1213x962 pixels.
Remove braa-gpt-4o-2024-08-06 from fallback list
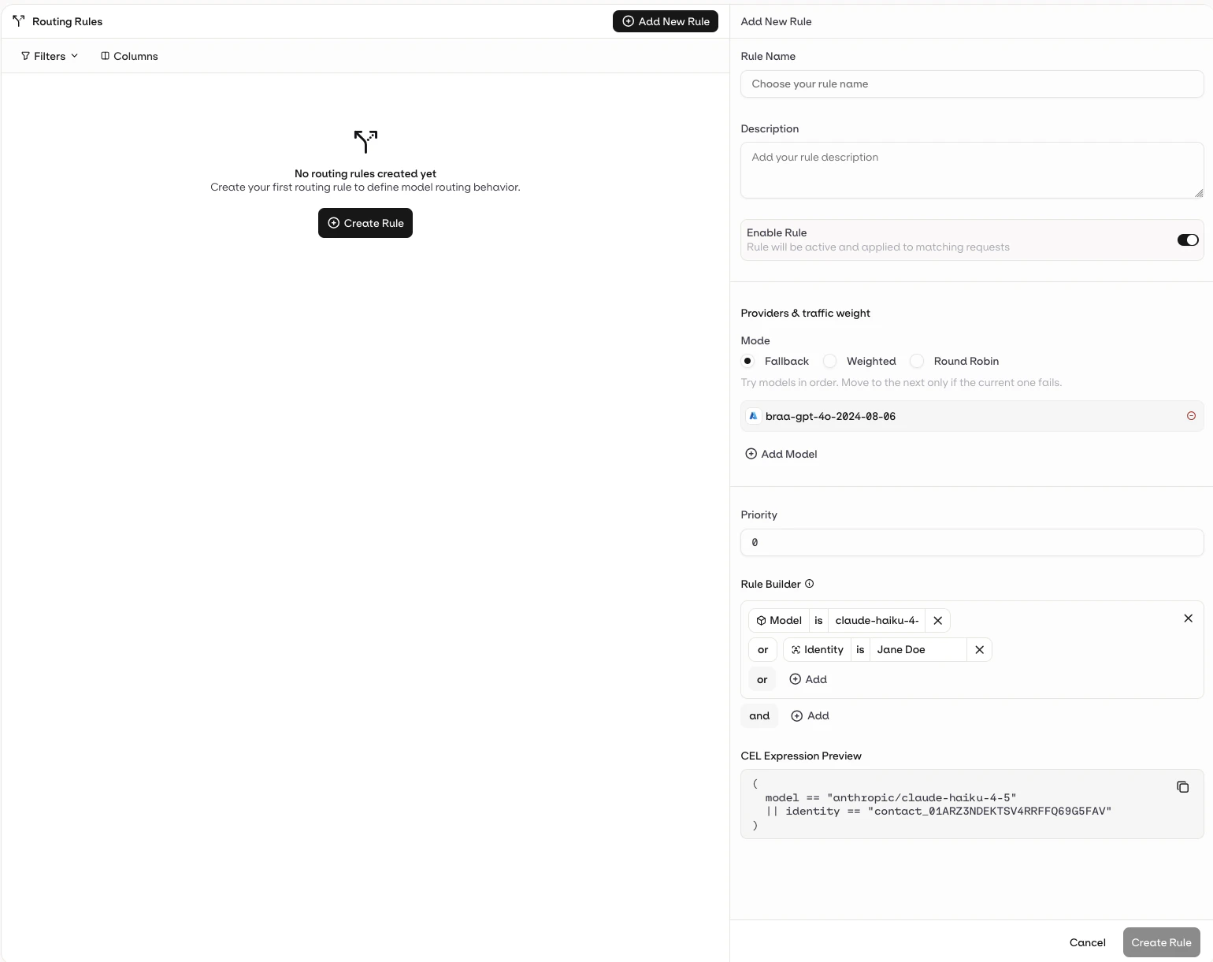pyautogui.click(x=1191, y=416)
